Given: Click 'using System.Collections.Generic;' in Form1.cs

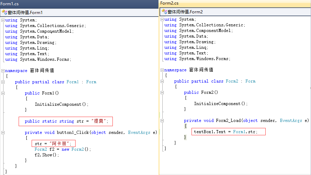Looking at the screenshot, I should point(45,26).
